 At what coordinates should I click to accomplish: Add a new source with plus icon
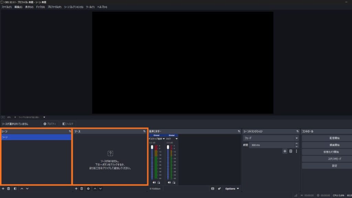coord(76,188)
